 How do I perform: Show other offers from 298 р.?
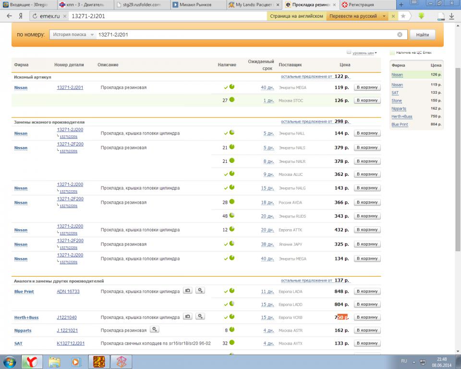tap(315, 122)
